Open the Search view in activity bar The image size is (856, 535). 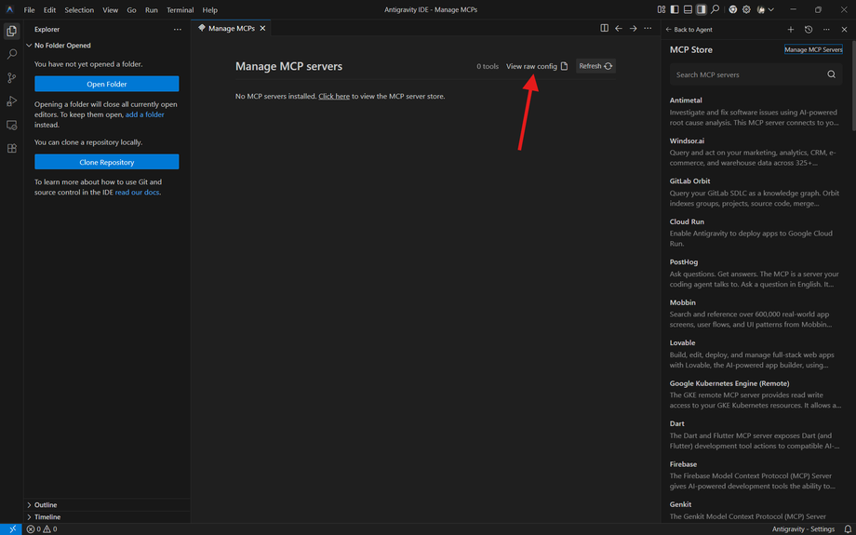[11, 55]
